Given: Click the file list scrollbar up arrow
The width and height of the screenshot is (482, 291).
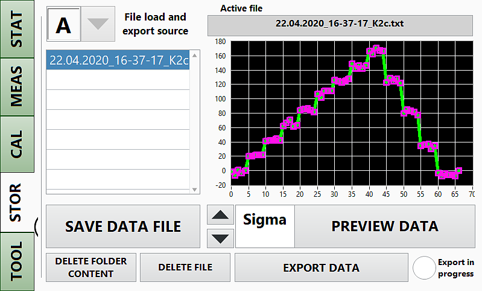Looking at the screenshot, I should 195,55.
